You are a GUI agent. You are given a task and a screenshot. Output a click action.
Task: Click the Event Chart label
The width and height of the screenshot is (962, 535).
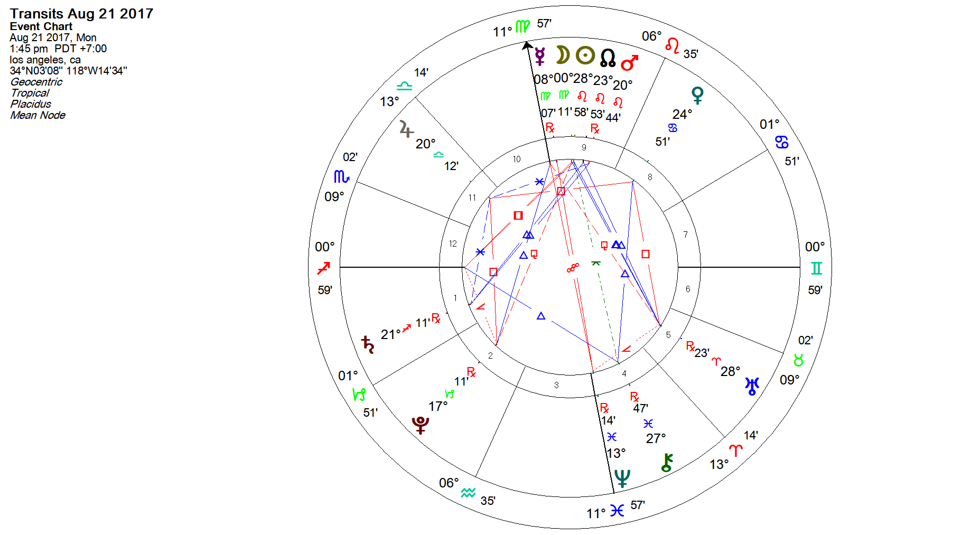(x=41, y=26)
